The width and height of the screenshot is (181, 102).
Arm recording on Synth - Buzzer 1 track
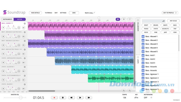point(3,89)
